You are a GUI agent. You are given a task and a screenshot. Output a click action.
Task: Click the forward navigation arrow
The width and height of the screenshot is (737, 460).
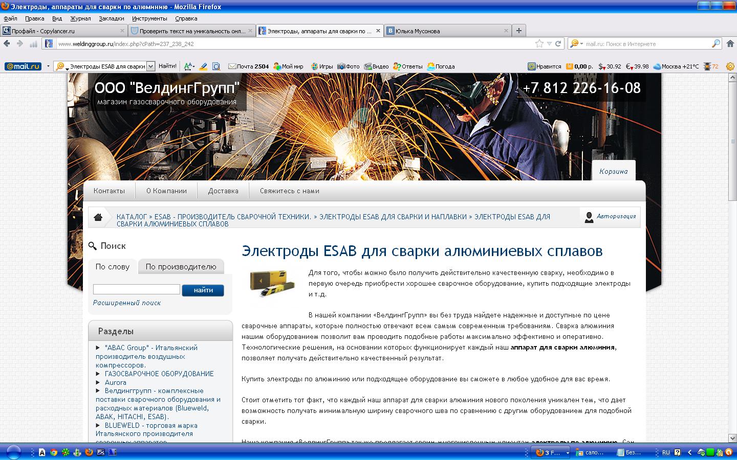coord(20,44)
